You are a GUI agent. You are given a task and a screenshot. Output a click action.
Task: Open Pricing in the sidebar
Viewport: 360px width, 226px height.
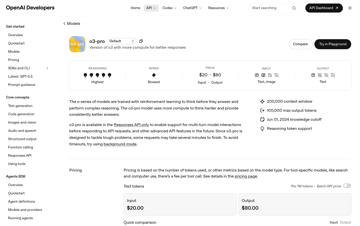pyautogui.click(x=14, y=60)
